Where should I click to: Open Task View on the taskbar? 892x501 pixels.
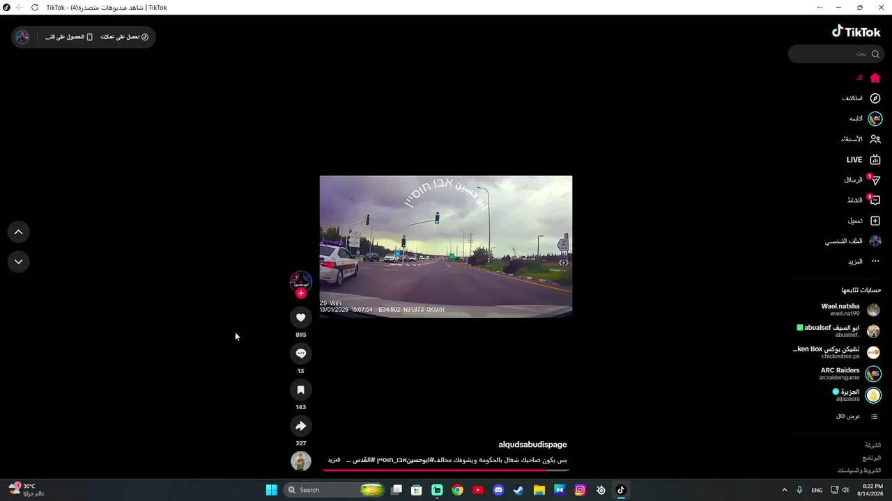click(x=397, y=490)
